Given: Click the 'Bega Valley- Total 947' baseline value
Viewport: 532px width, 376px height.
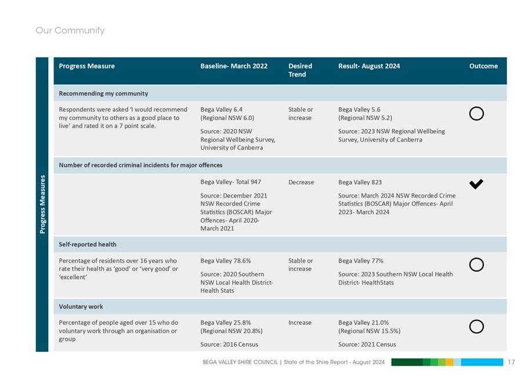Looking at the screenshot, I should coord(231,182).
